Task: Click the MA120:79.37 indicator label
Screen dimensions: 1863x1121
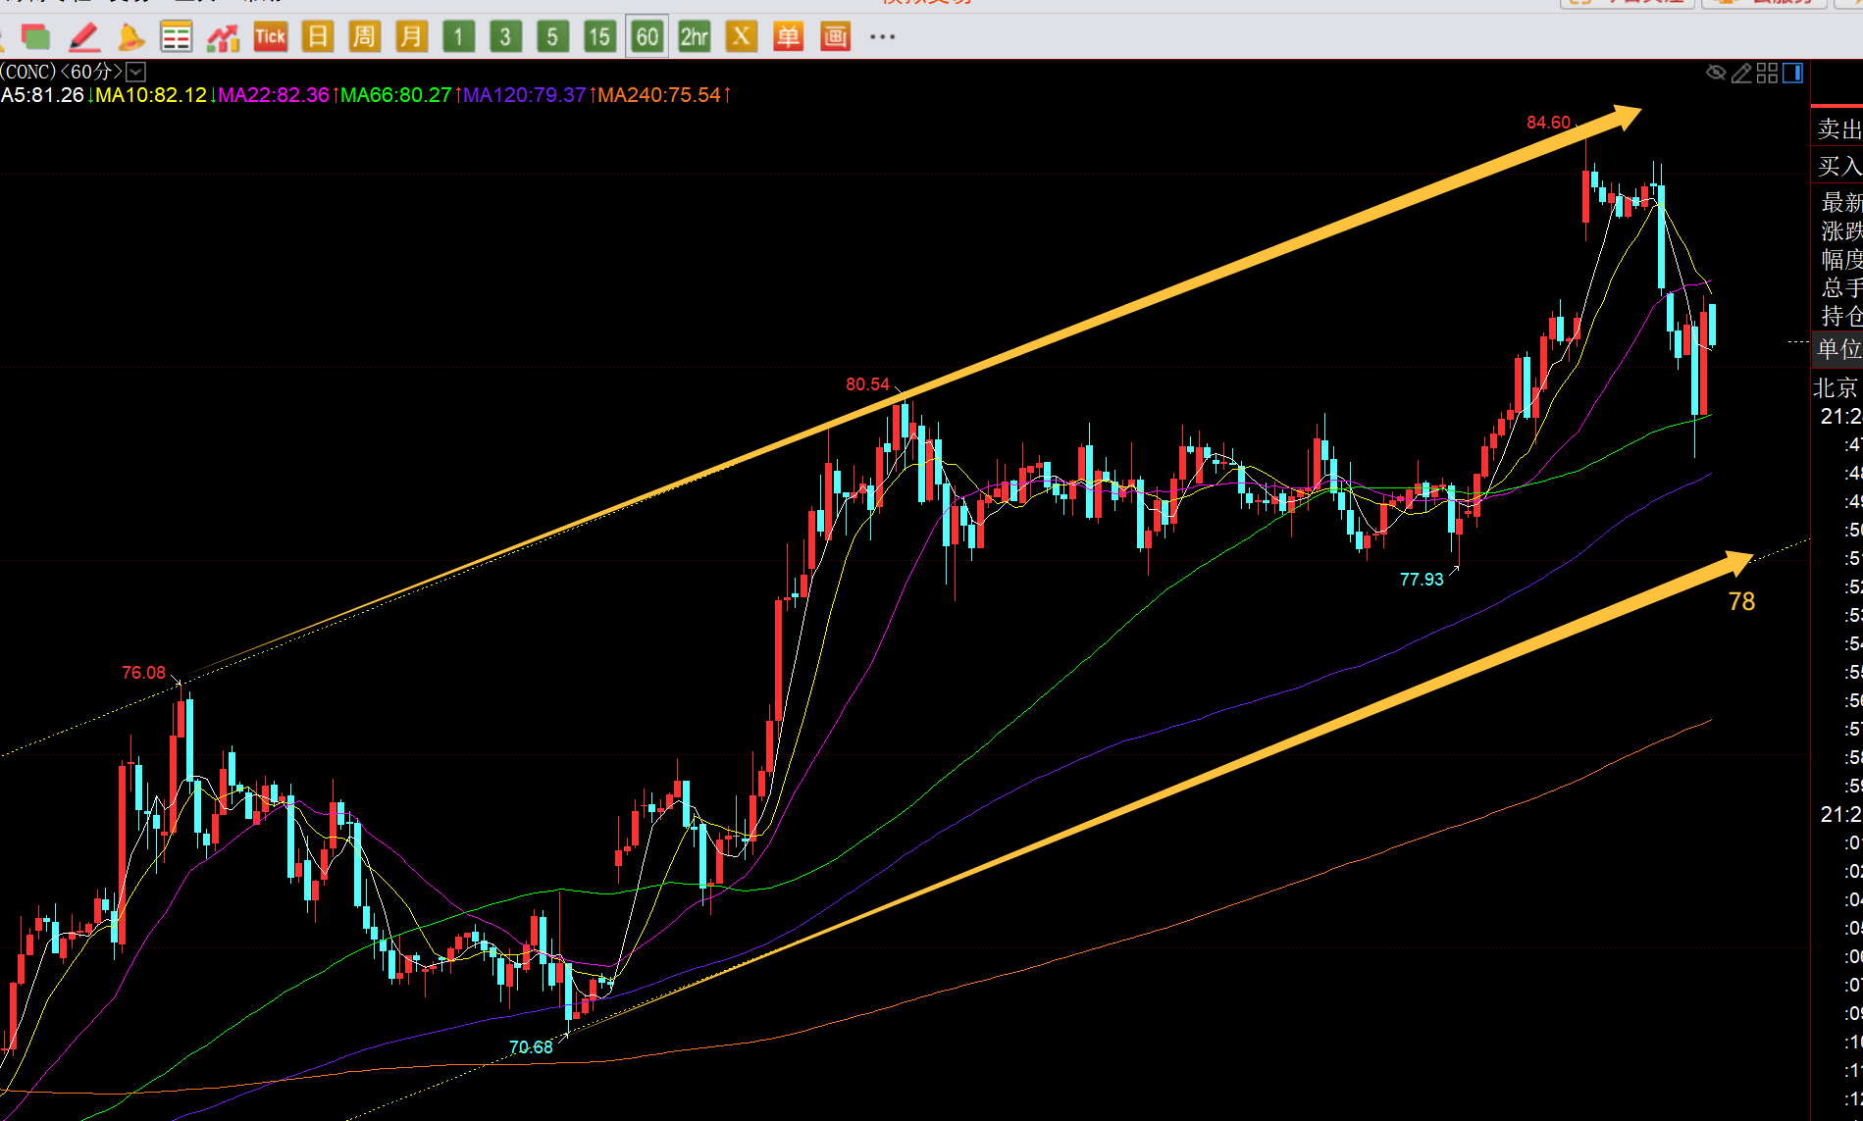Action: [x=525, y=95]
